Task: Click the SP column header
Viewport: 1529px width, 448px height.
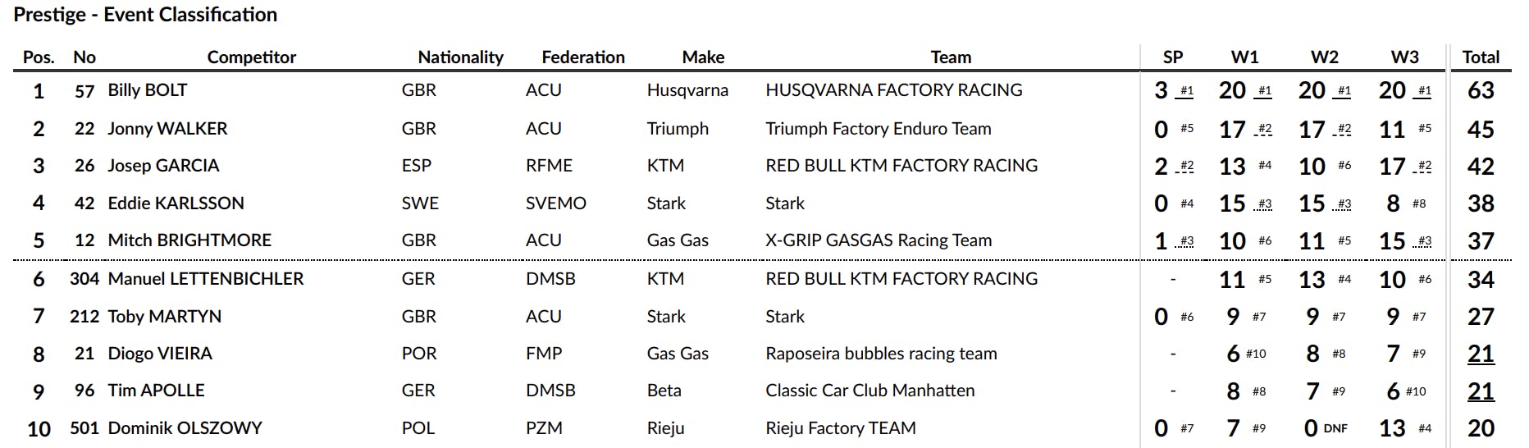Action: pos(1173,57)
